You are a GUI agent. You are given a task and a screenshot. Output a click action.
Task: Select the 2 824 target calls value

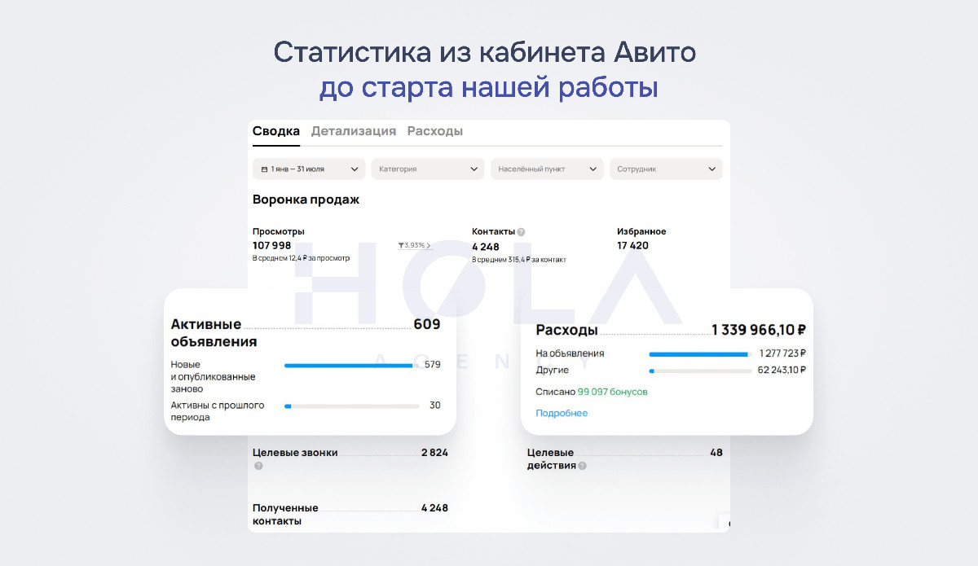pyautogui.click(x=434, y=453)
